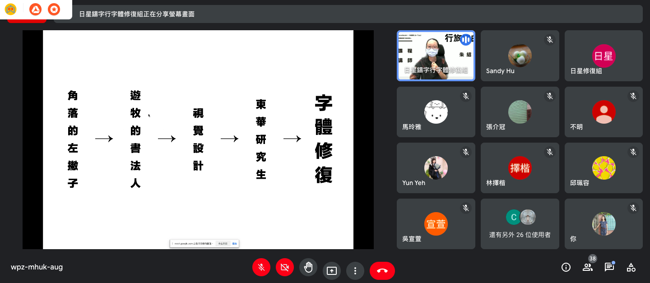Leave the call with the red hang-up button
This screenshot has width=650, height=283.
point(382,271)
